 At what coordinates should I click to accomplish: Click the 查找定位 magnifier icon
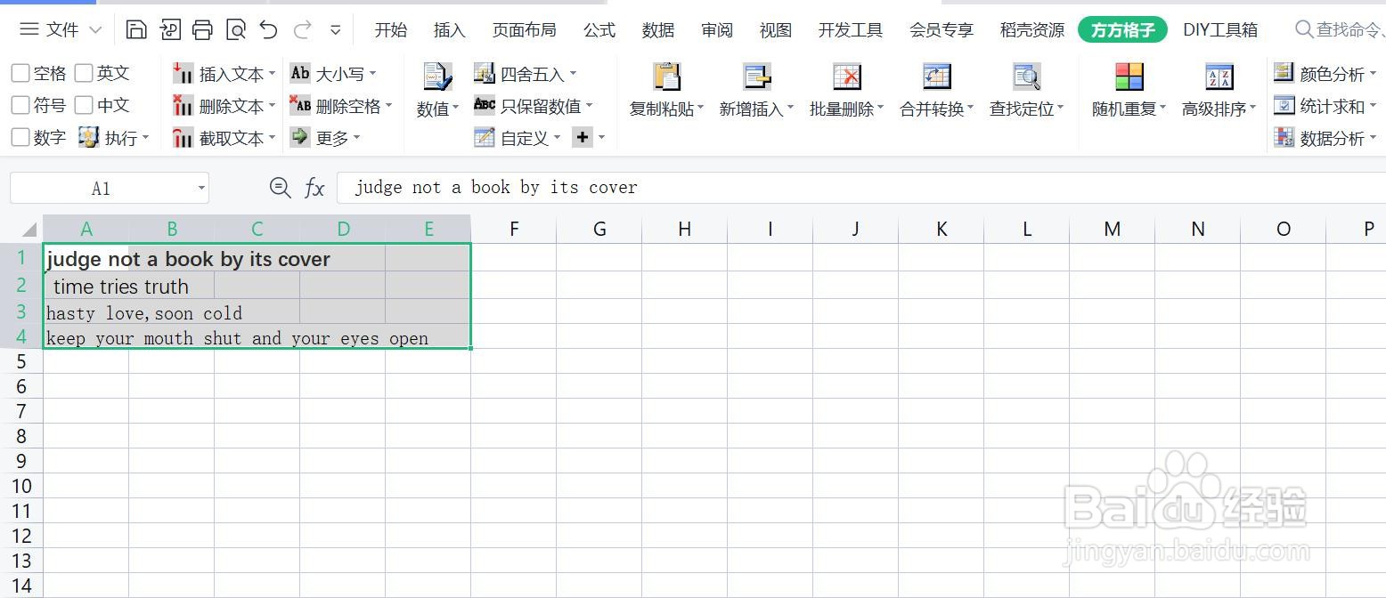(x=1027, y=77)
